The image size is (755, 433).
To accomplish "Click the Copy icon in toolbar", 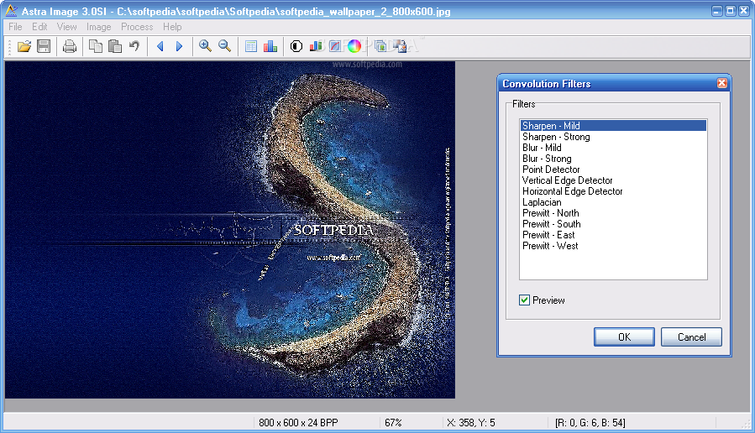I will coord(96,46).
